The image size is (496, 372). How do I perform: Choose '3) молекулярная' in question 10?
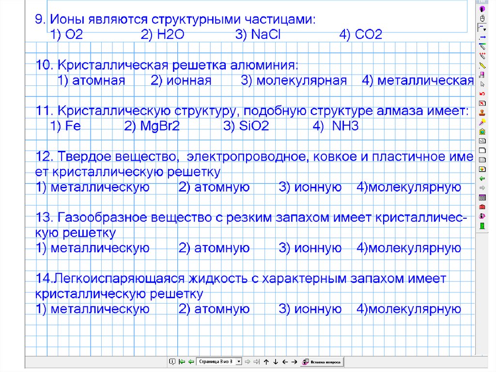click(294, 81)
